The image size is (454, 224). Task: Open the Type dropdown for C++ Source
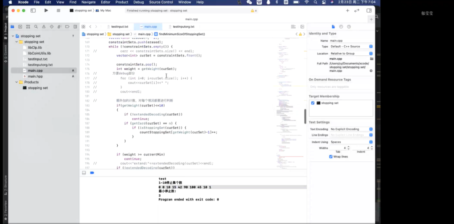(351, 47)
